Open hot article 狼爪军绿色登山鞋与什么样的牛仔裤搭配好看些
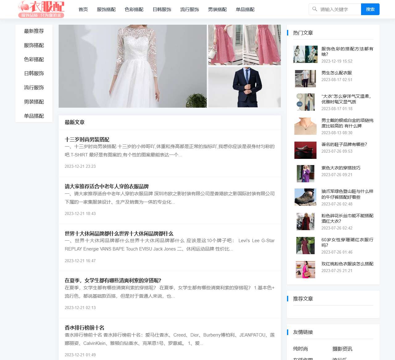395x360 pixels. click(347, 194)
